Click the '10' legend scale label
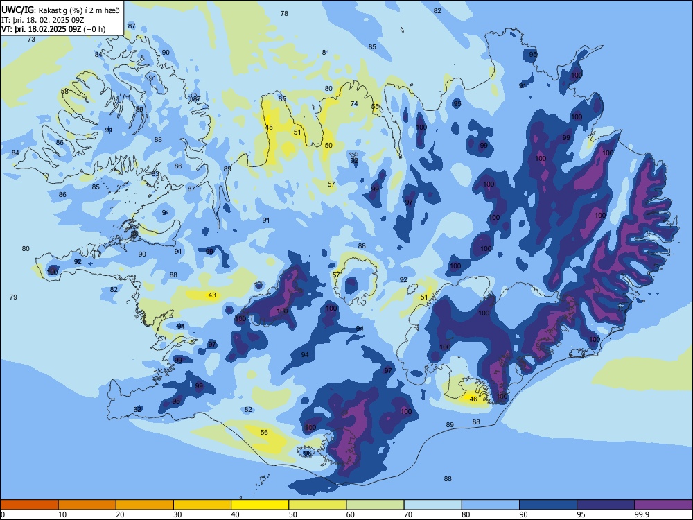The image size is (693, 520). [x=63, y=514]
